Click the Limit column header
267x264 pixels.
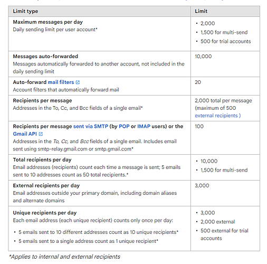tap(201, 11)
